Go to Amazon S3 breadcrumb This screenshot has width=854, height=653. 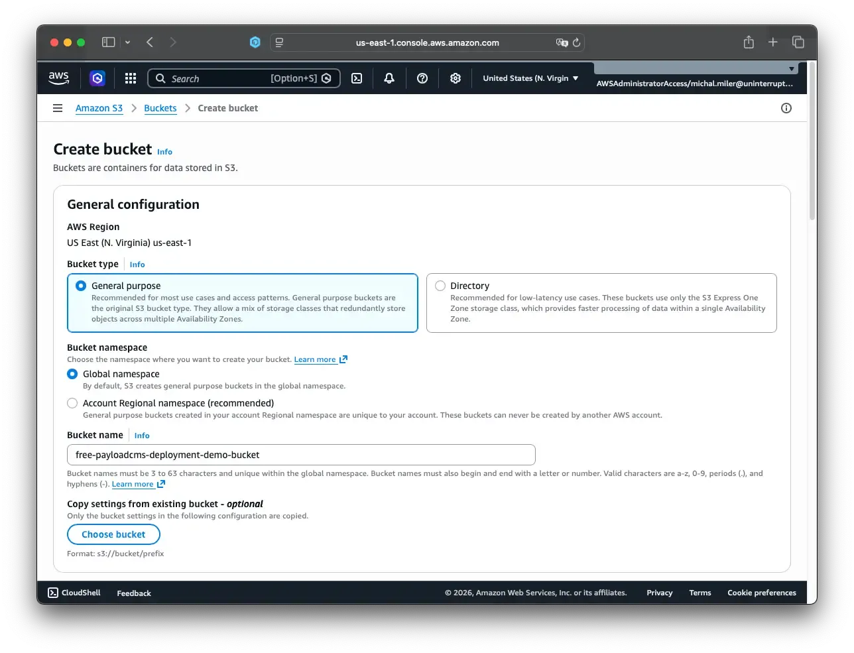coord(99,108)
